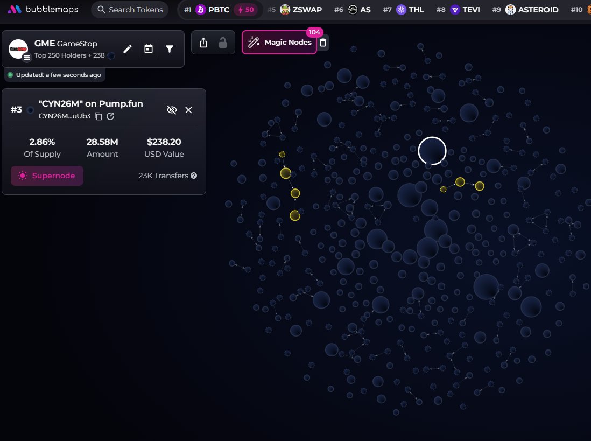The width and height of the screenshot is (591, 441).
Task: Click the trash icon beside Magic Nodes
Action: (x=323, y=43)
